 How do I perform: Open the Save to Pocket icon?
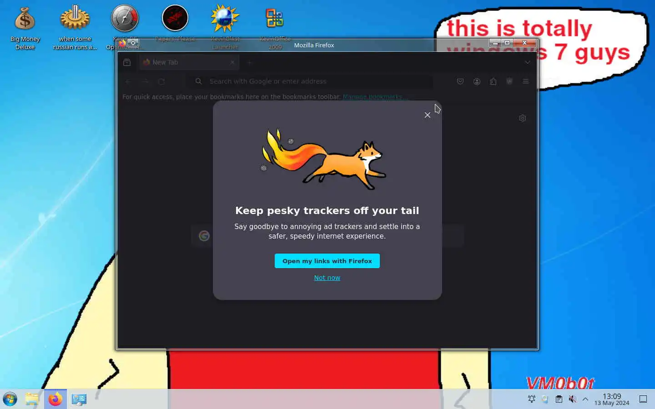pyautogui.click(x=460, y=81)
